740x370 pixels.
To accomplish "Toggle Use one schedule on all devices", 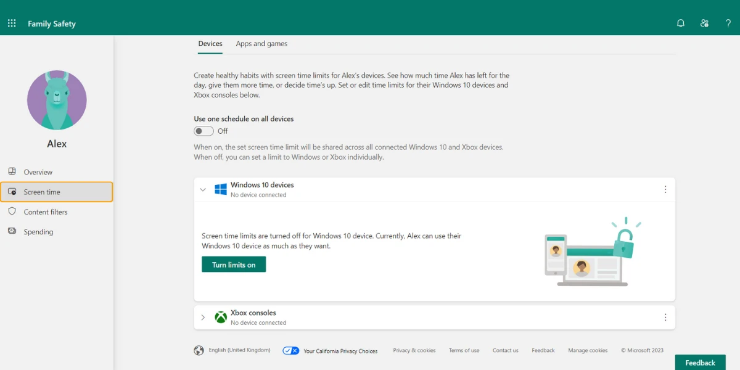I will pyautogui.click(x=203, y=131).
